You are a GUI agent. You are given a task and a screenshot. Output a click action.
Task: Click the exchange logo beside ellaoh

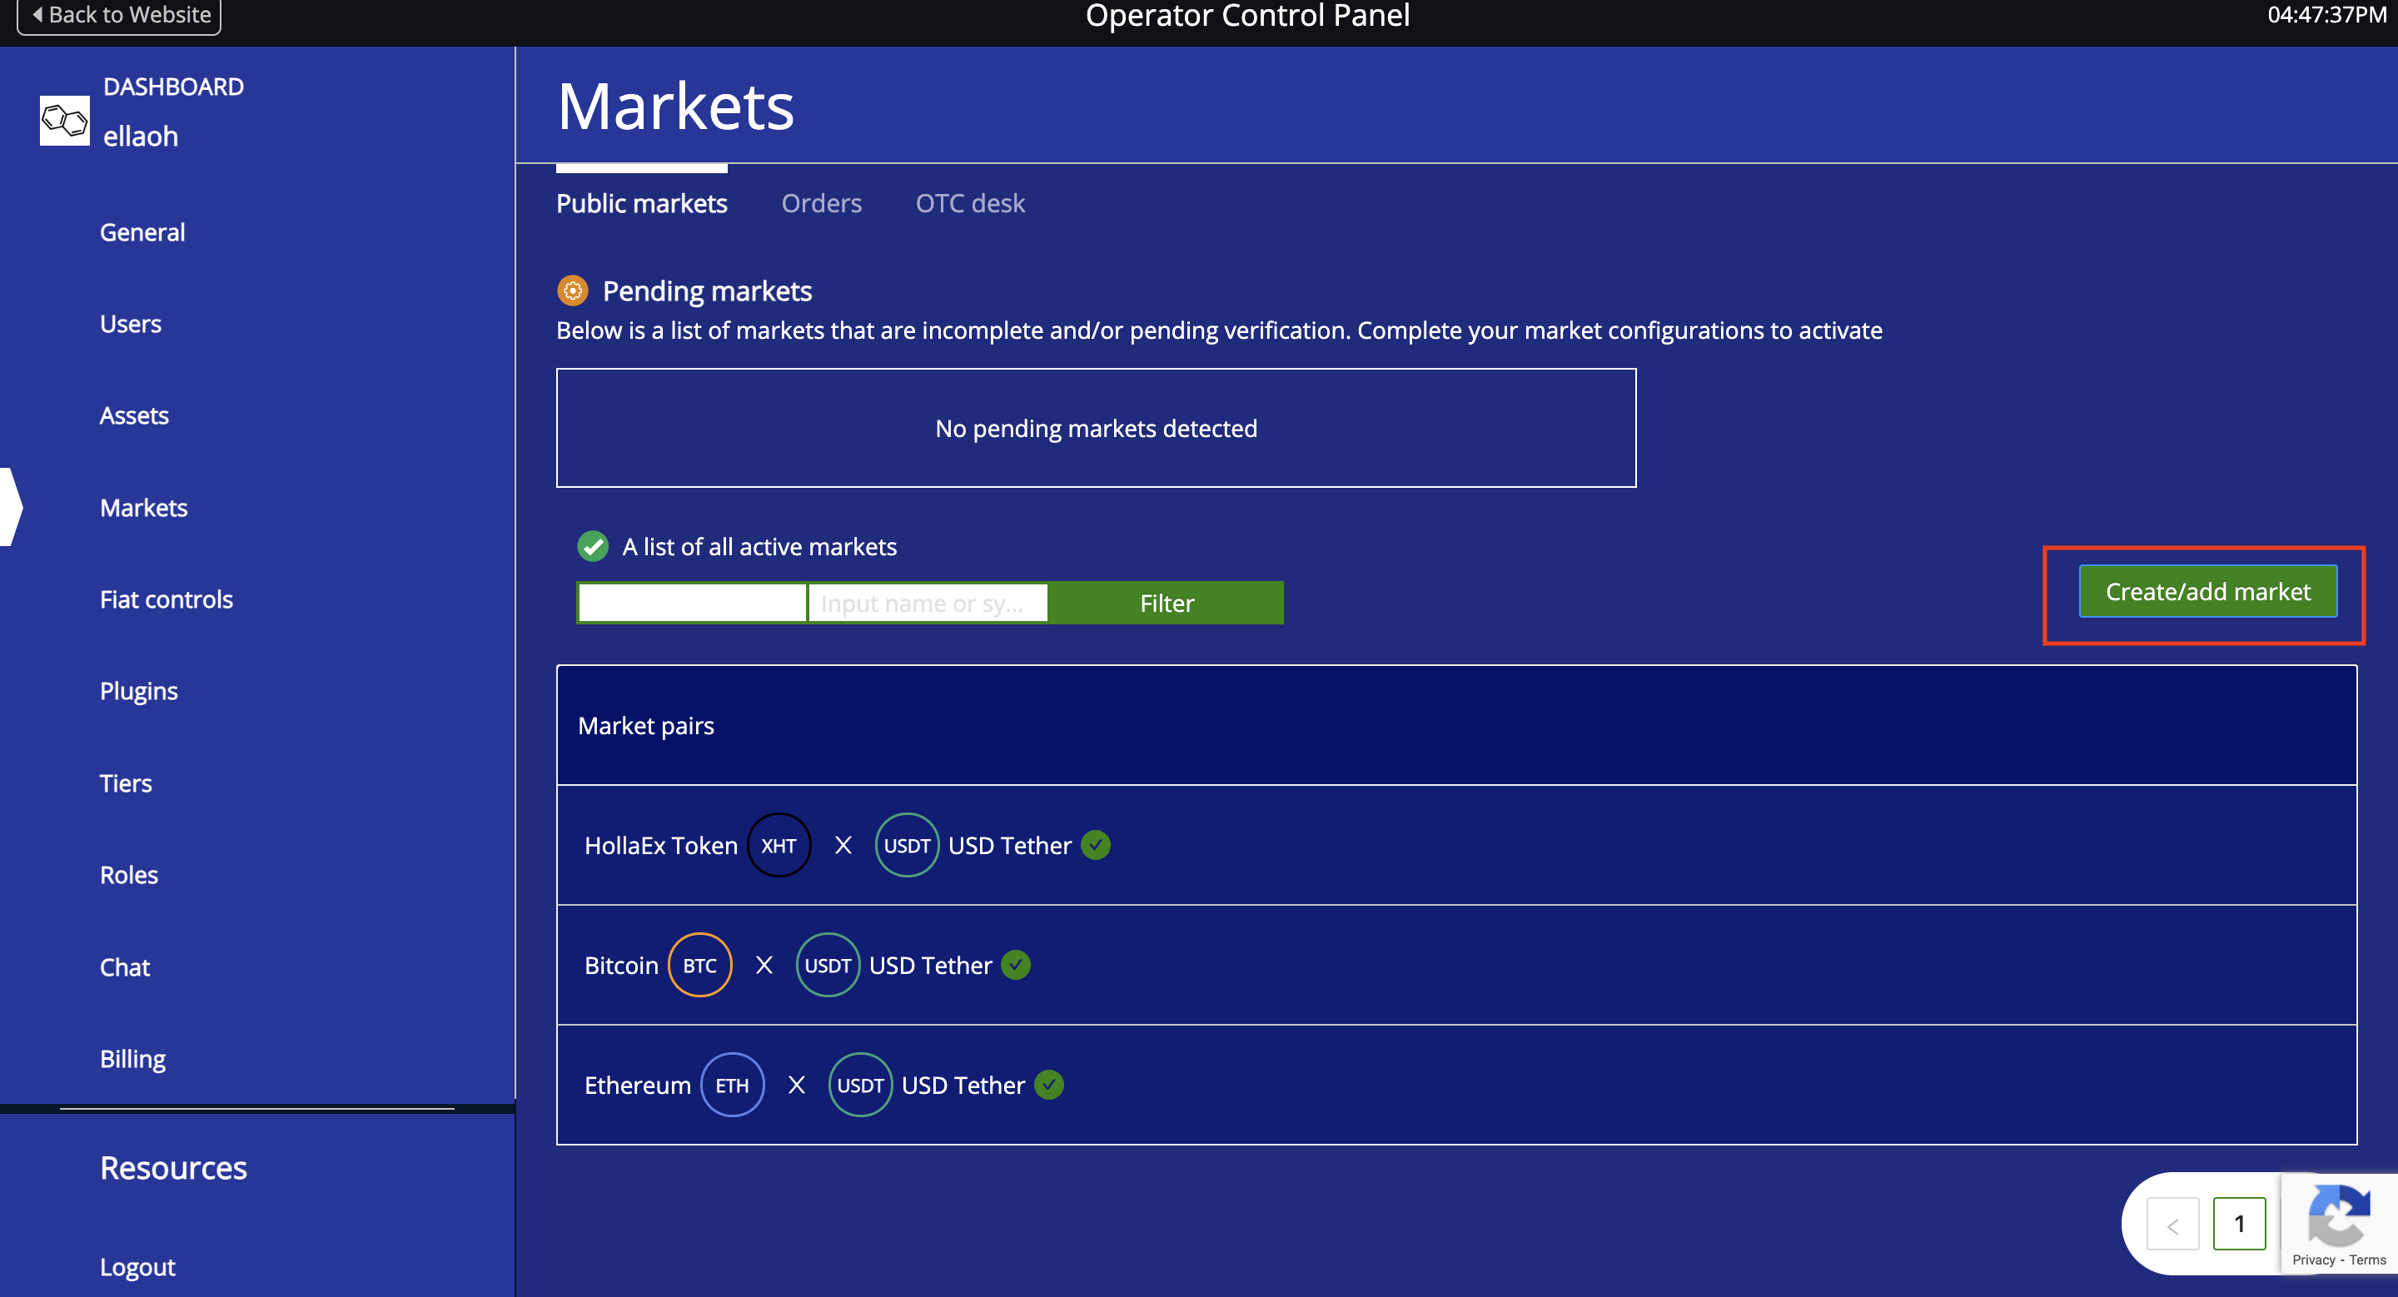pyautogui.click(x=64, y=120)
